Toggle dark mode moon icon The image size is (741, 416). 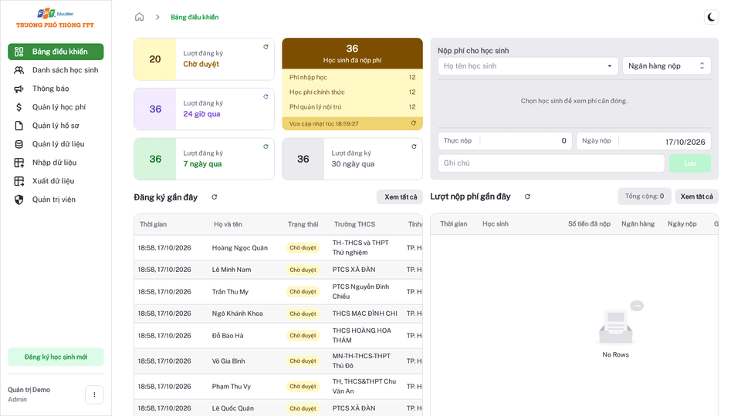pos(711,18)
